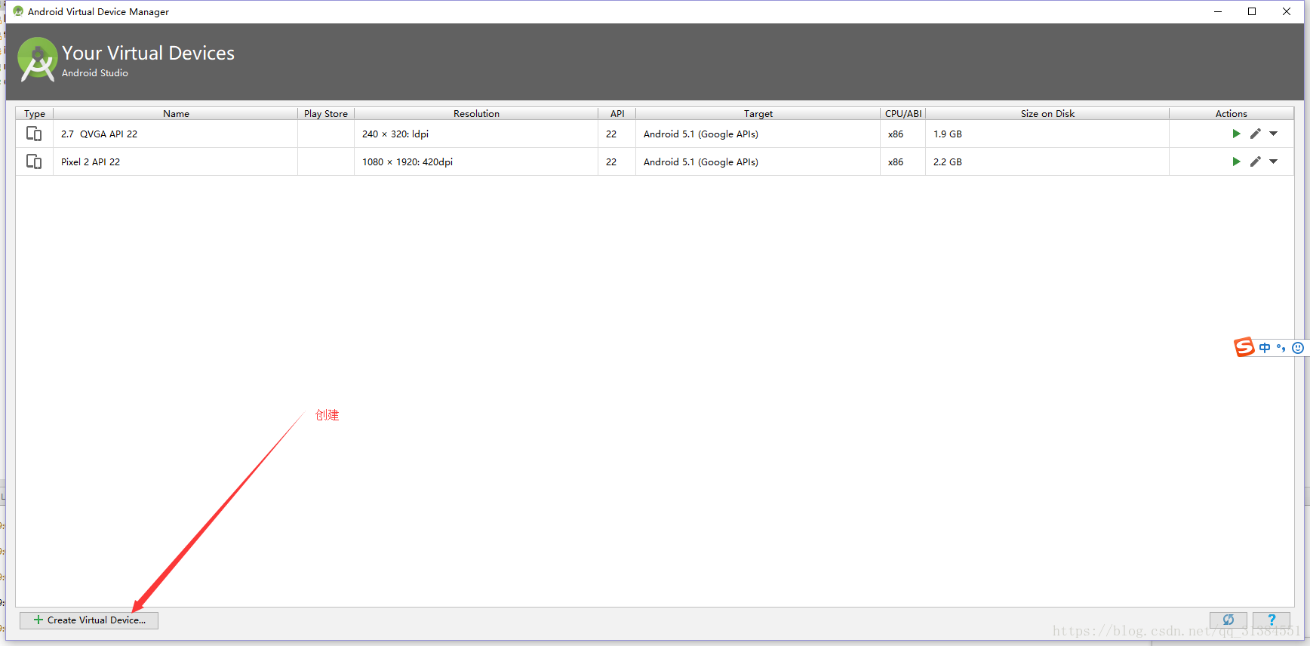The image size is (1310, 646).
Task: Click the 240 × 320: ldpi resolution cell
Action: pyautogui.click(x=476, y=134)
